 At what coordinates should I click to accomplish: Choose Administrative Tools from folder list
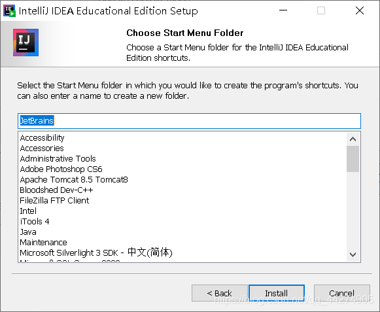[58, 158]
